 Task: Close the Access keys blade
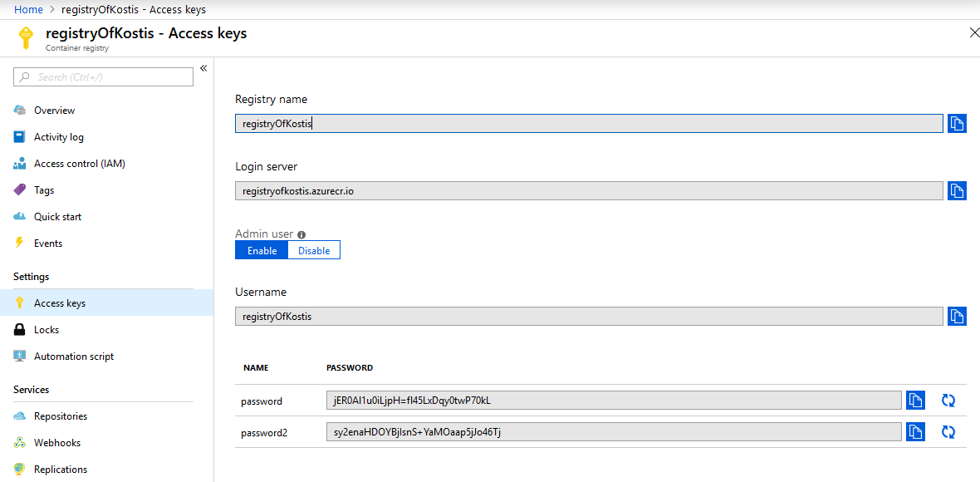[x=974, y=32]
